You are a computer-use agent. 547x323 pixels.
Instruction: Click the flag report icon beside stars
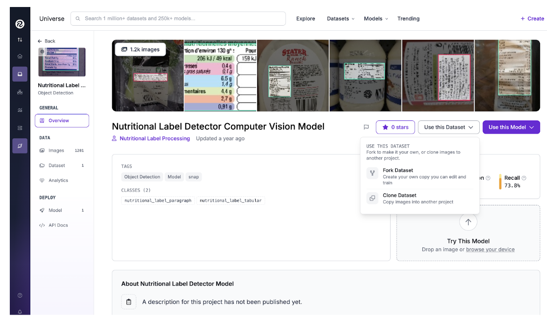point(366,127)
